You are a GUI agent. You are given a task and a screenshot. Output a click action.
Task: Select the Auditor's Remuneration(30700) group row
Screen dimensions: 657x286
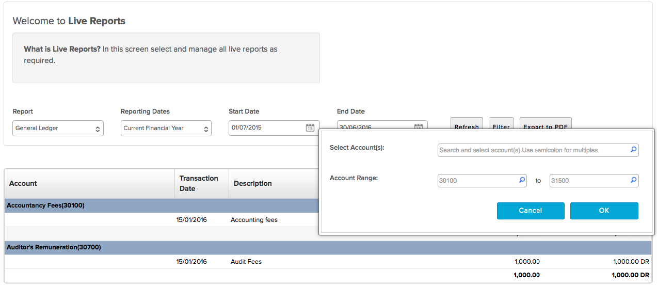(x=328, y=248)
